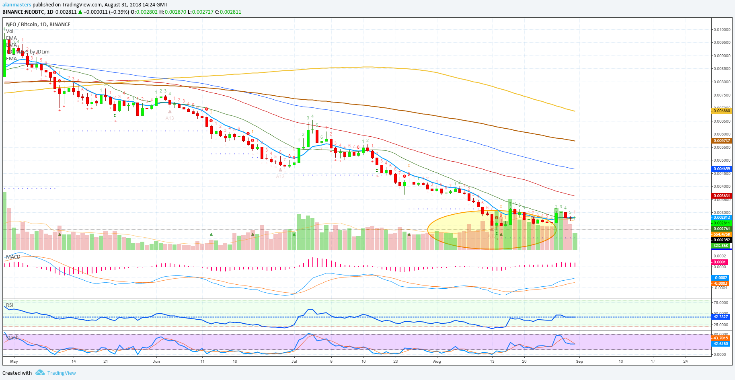Select the Stoch pane label
The height and width of the screenshot is (380, 735).
coord(12,337)
